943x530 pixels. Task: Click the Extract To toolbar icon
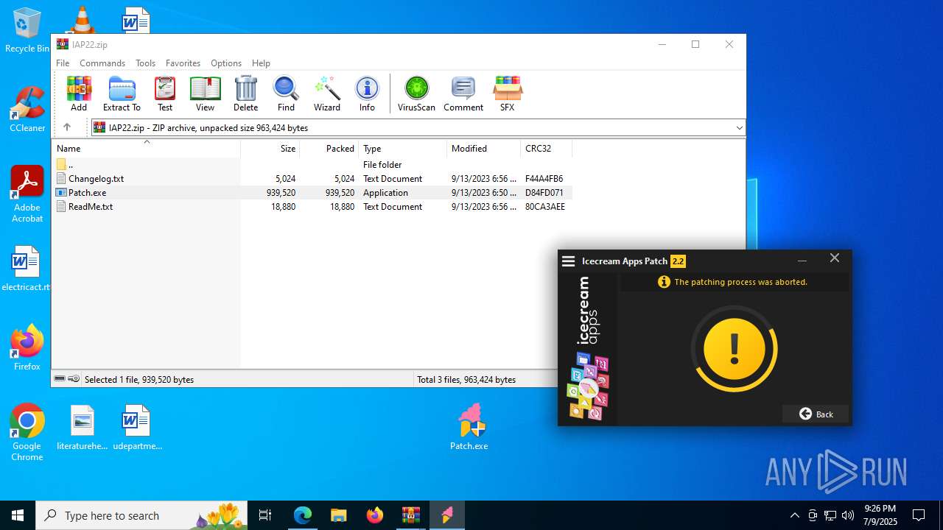pos(122,93)
